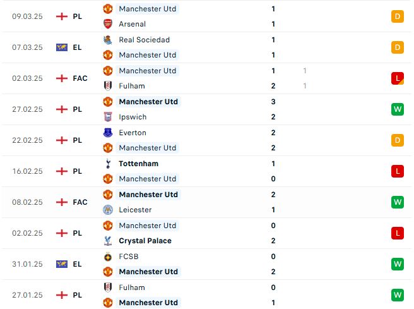Click the Europa League flag on 07.03.25
Viewport: 414px width, 309px height.
[x=62, y=47]
